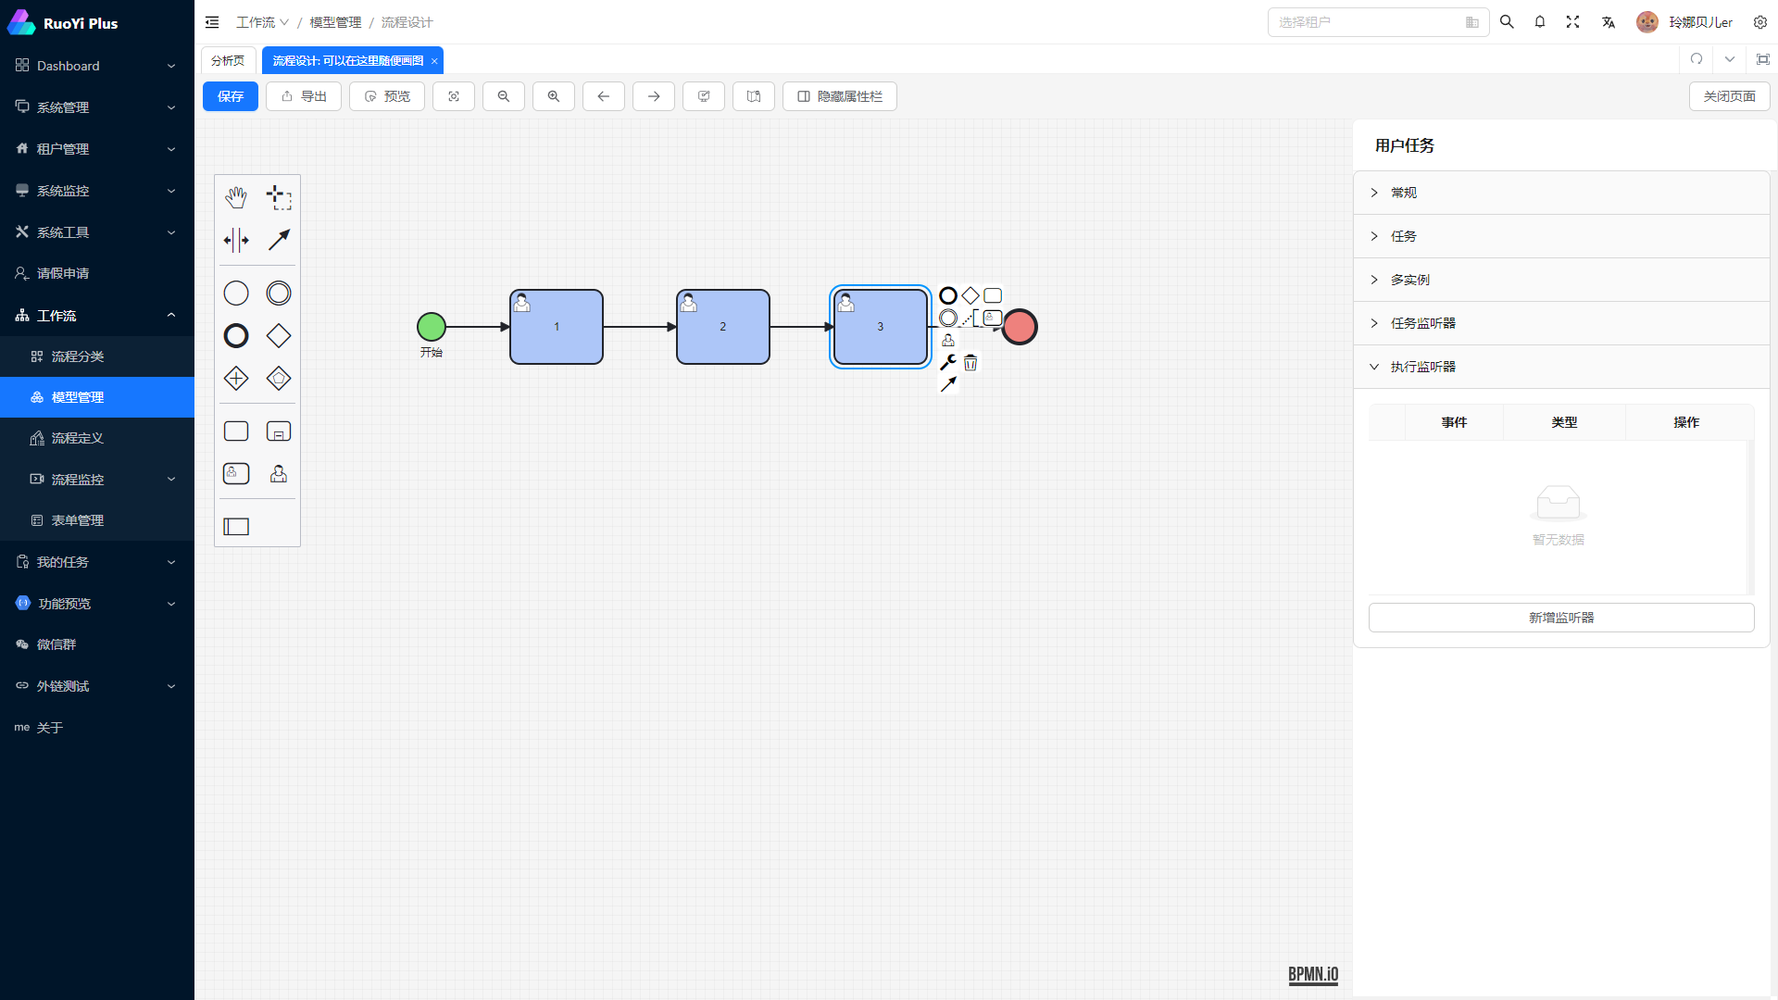Click the pool/lane container icon
1778x1000 pixels.
click(236, 526)
